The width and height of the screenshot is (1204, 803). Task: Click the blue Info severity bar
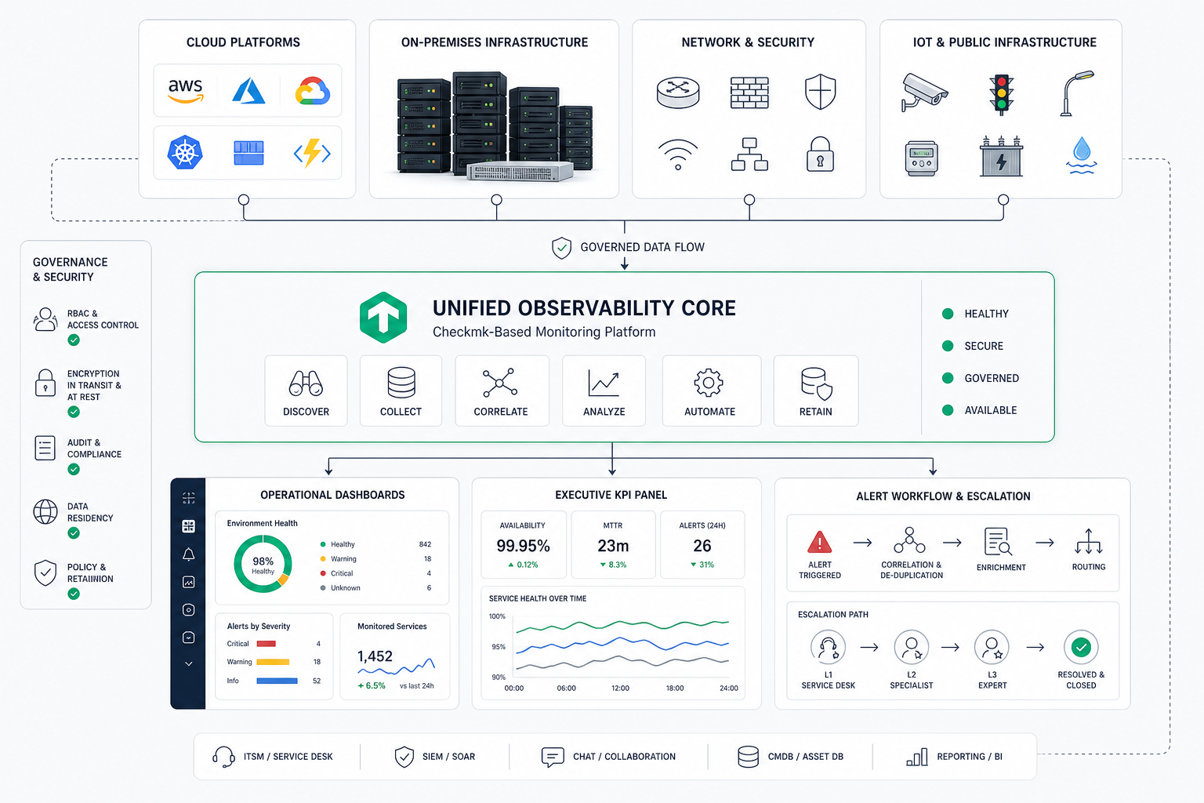277,681
